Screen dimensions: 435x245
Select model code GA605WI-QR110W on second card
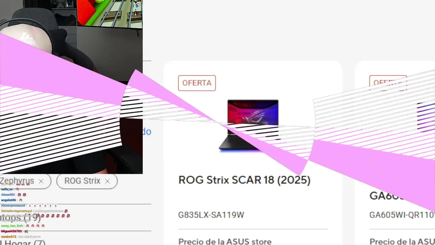402,215
